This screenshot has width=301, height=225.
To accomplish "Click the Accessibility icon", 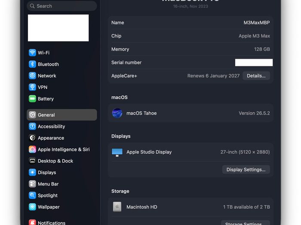I will coord(32,126).
